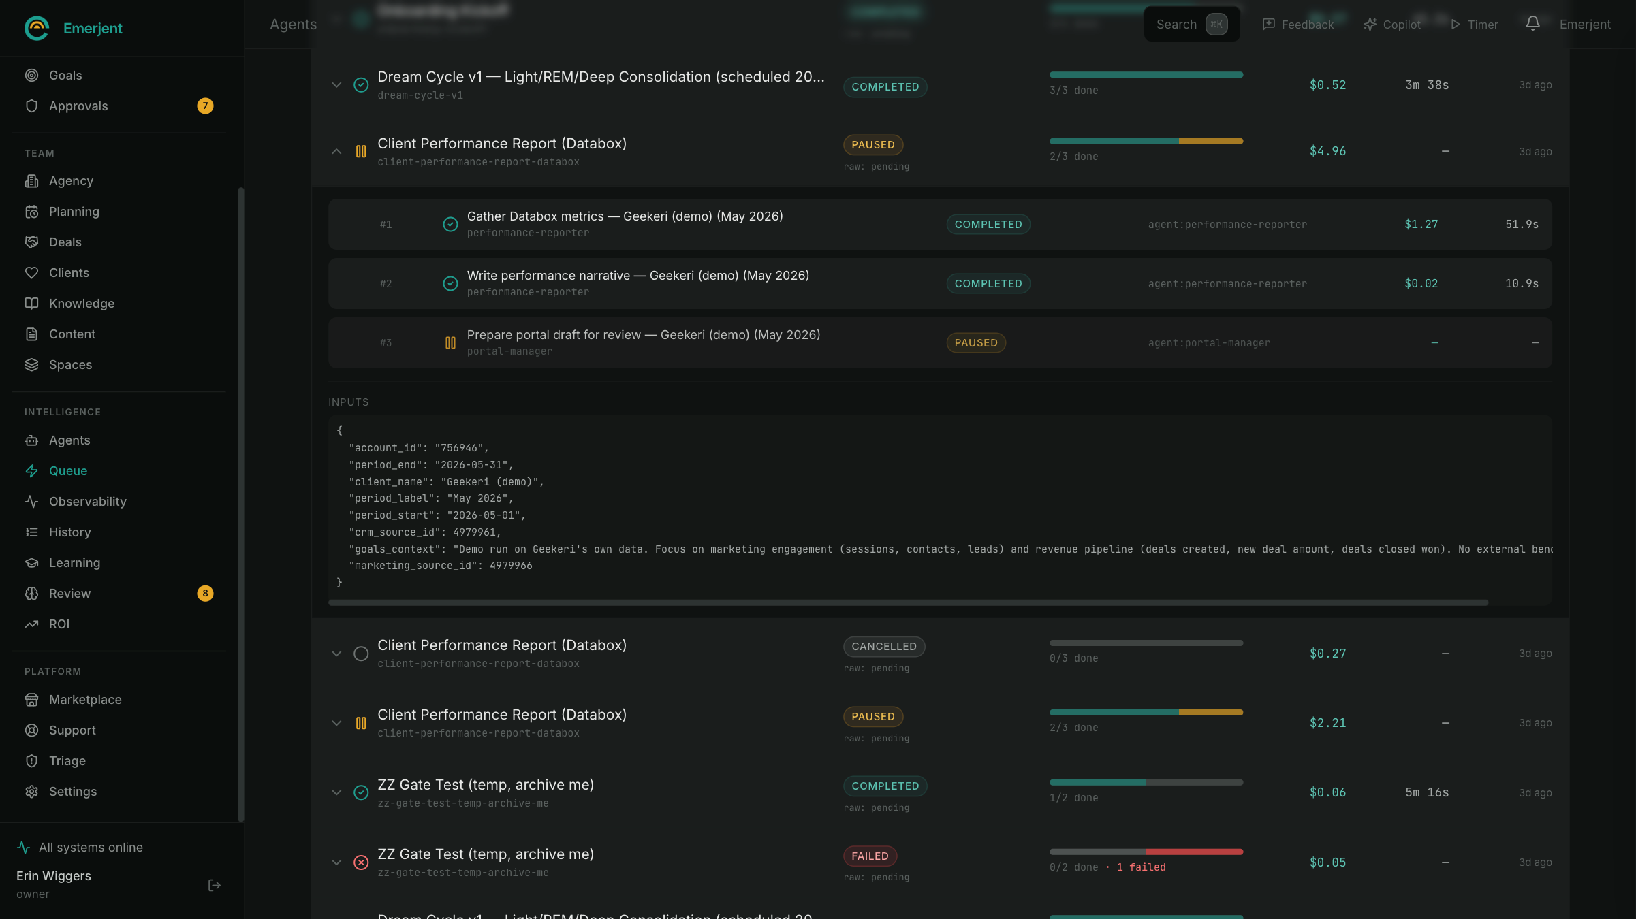Expand the completed ZZ Gate Test row
Screen dimensions: 1636x919
336,792
